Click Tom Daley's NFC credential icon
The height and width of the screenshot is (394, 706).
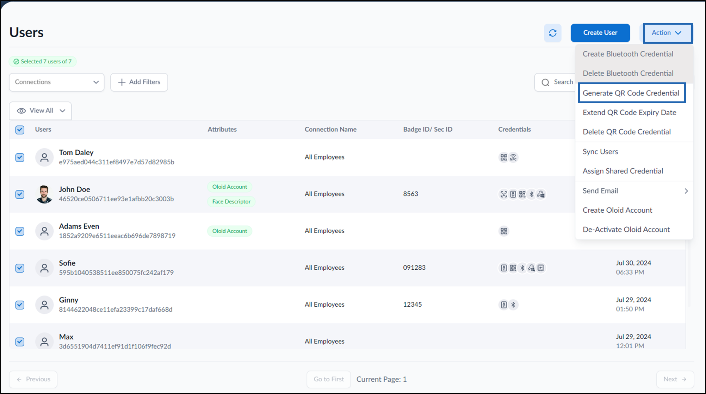513,157
